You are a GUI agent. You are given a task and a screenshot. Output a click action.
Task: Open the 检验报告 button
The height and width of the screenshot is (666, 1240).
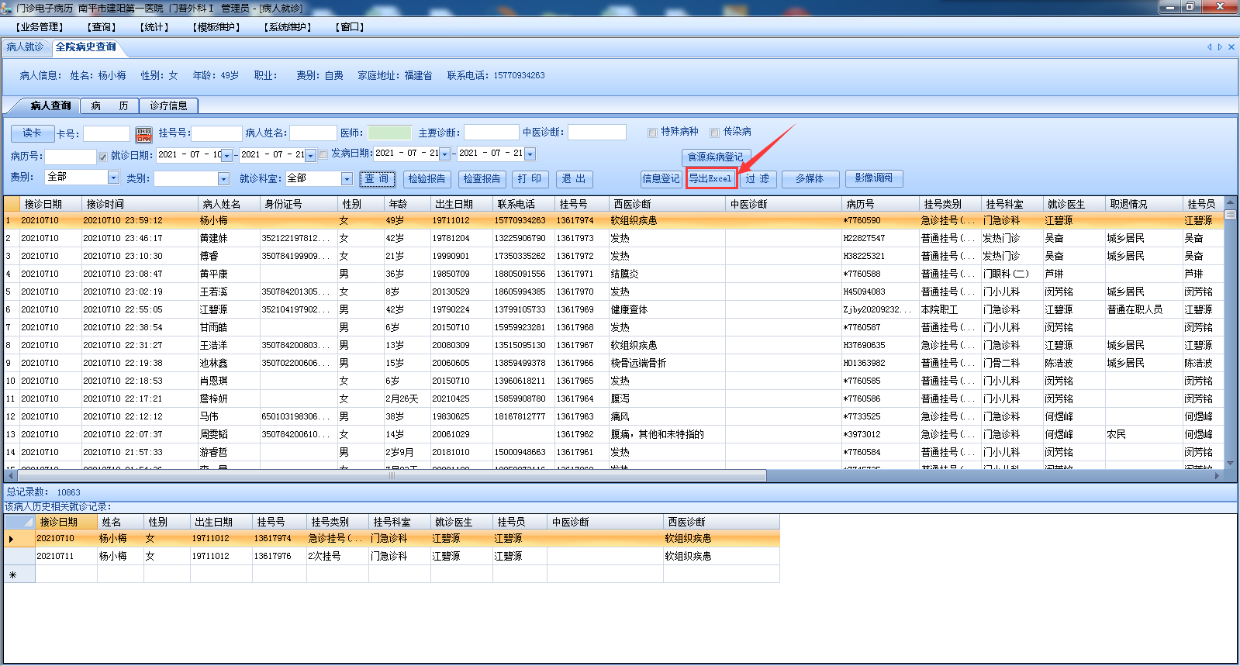(x=427, y=179)
